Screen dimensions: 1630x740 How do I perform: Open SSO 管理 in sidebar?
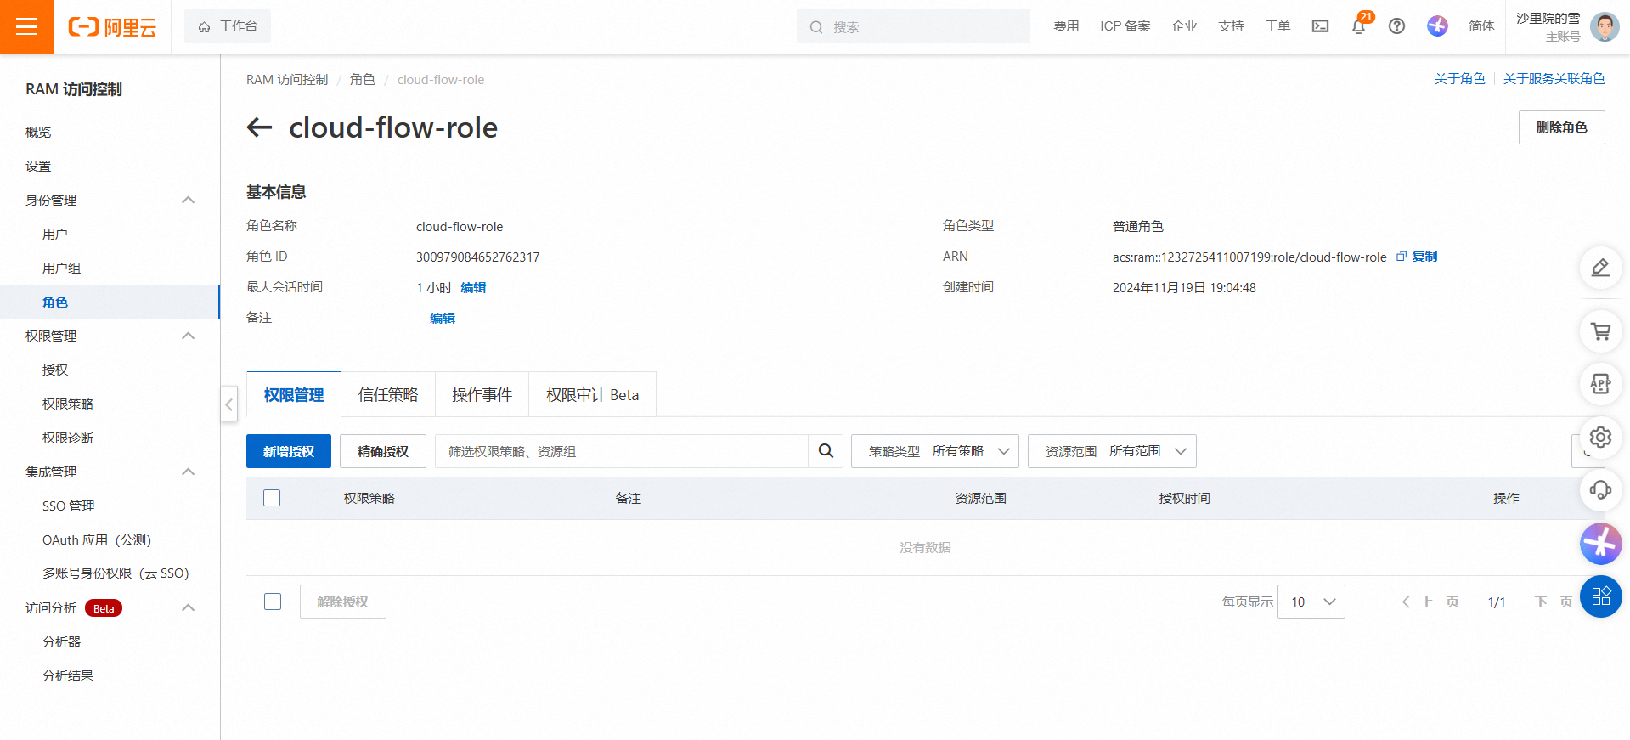point(69,506)
